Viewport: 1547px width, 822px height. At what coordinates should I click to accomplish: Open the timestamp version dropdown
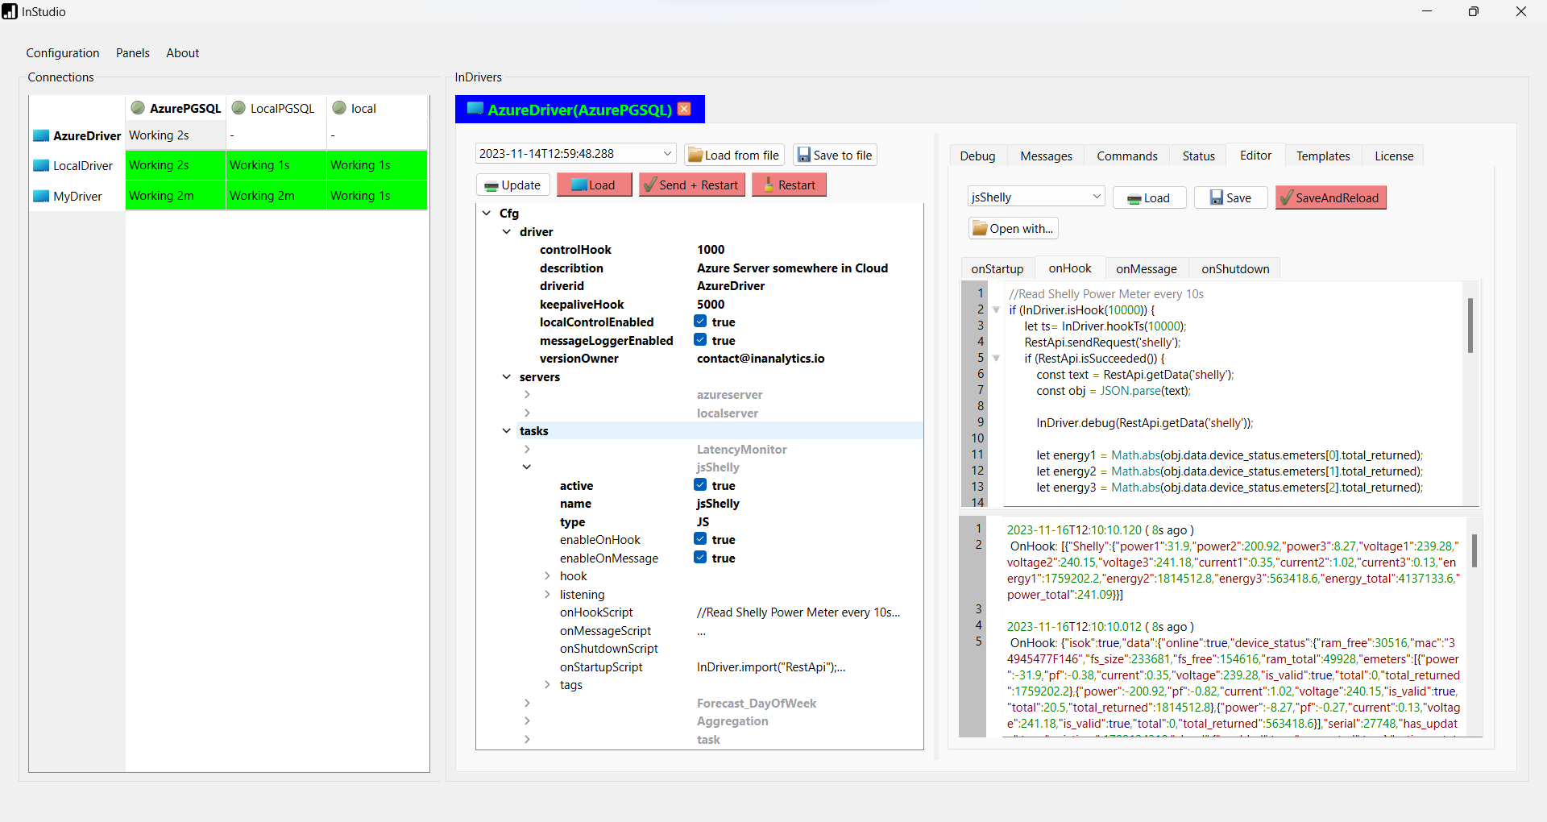coord(667,154)
